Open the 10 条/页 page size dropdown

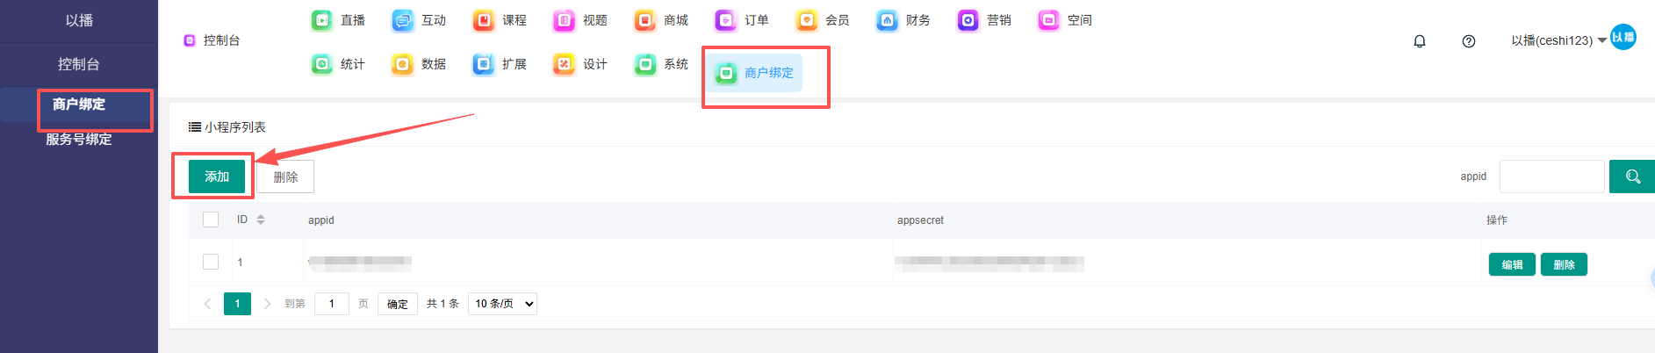click(502, 304)
